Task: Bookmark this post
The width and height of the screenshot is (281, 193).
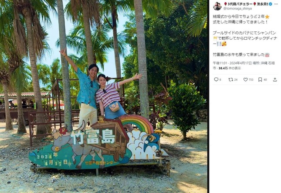Action: point(260,79)
